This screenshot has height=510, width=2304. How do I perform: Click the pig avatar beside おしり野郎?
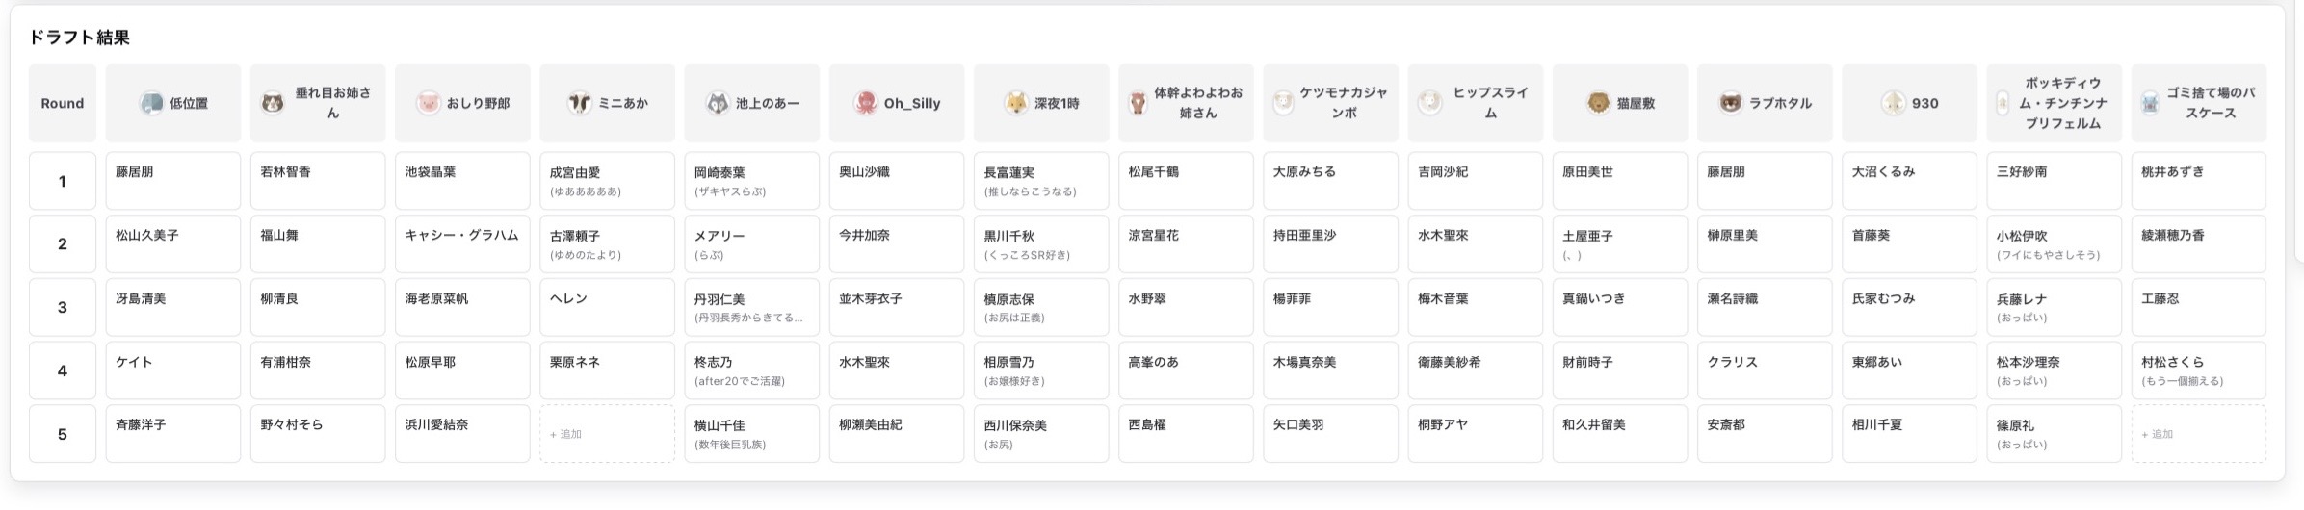pos(429,103)
